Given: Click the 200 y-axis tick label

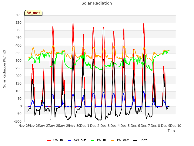Looking at the screenshot, I should point(18,76).
